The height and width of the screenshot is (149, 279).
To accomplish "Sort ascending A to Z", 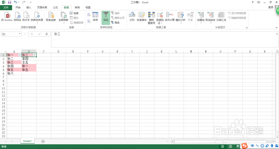I will tap(89, 15).
